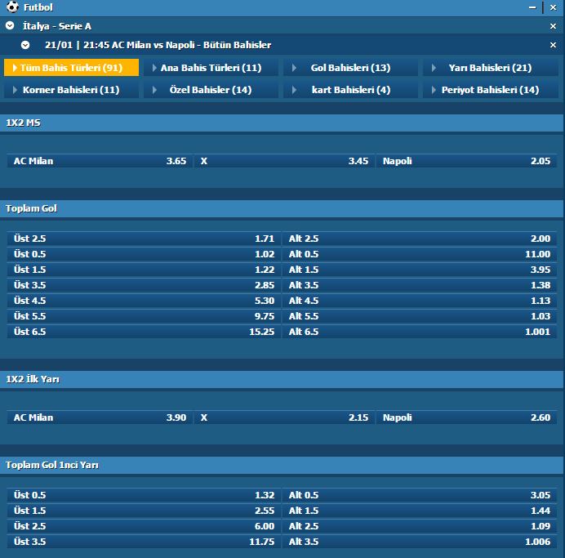The width and height of the screenshot is (565, 558).
Task: Pick Napoli at 2.05 full time
Action: click(x=467, y=161)
